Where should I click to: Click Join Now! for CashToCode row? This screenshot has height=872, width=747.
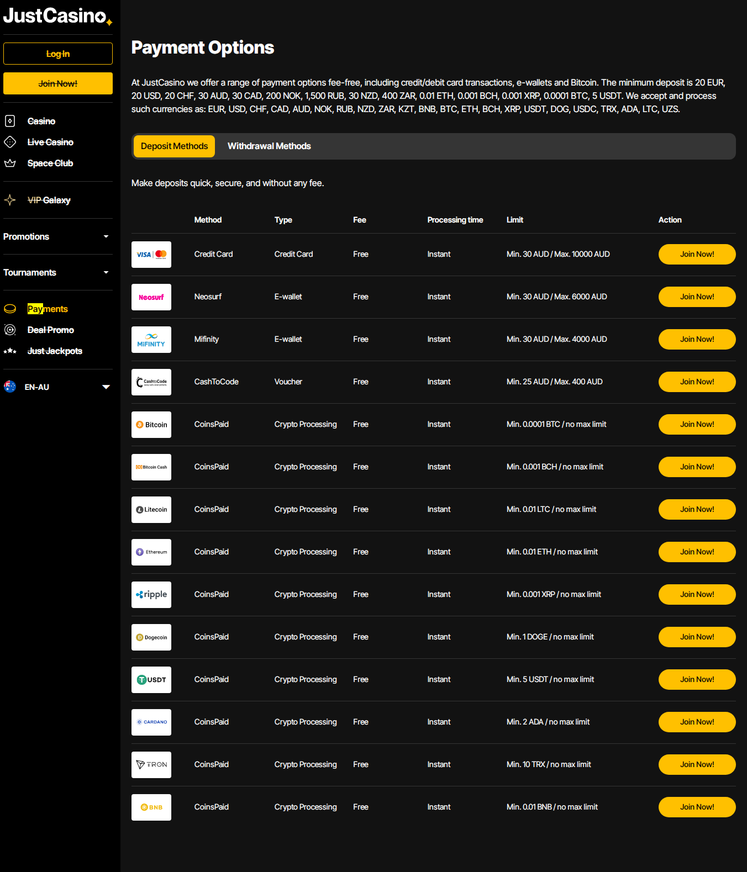pyautogui.click(x=697, y=382)
